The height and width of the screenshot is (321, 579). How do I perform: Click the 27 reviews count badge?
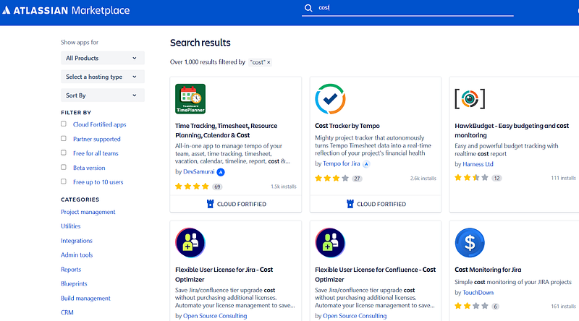click(x=357, y=179)
